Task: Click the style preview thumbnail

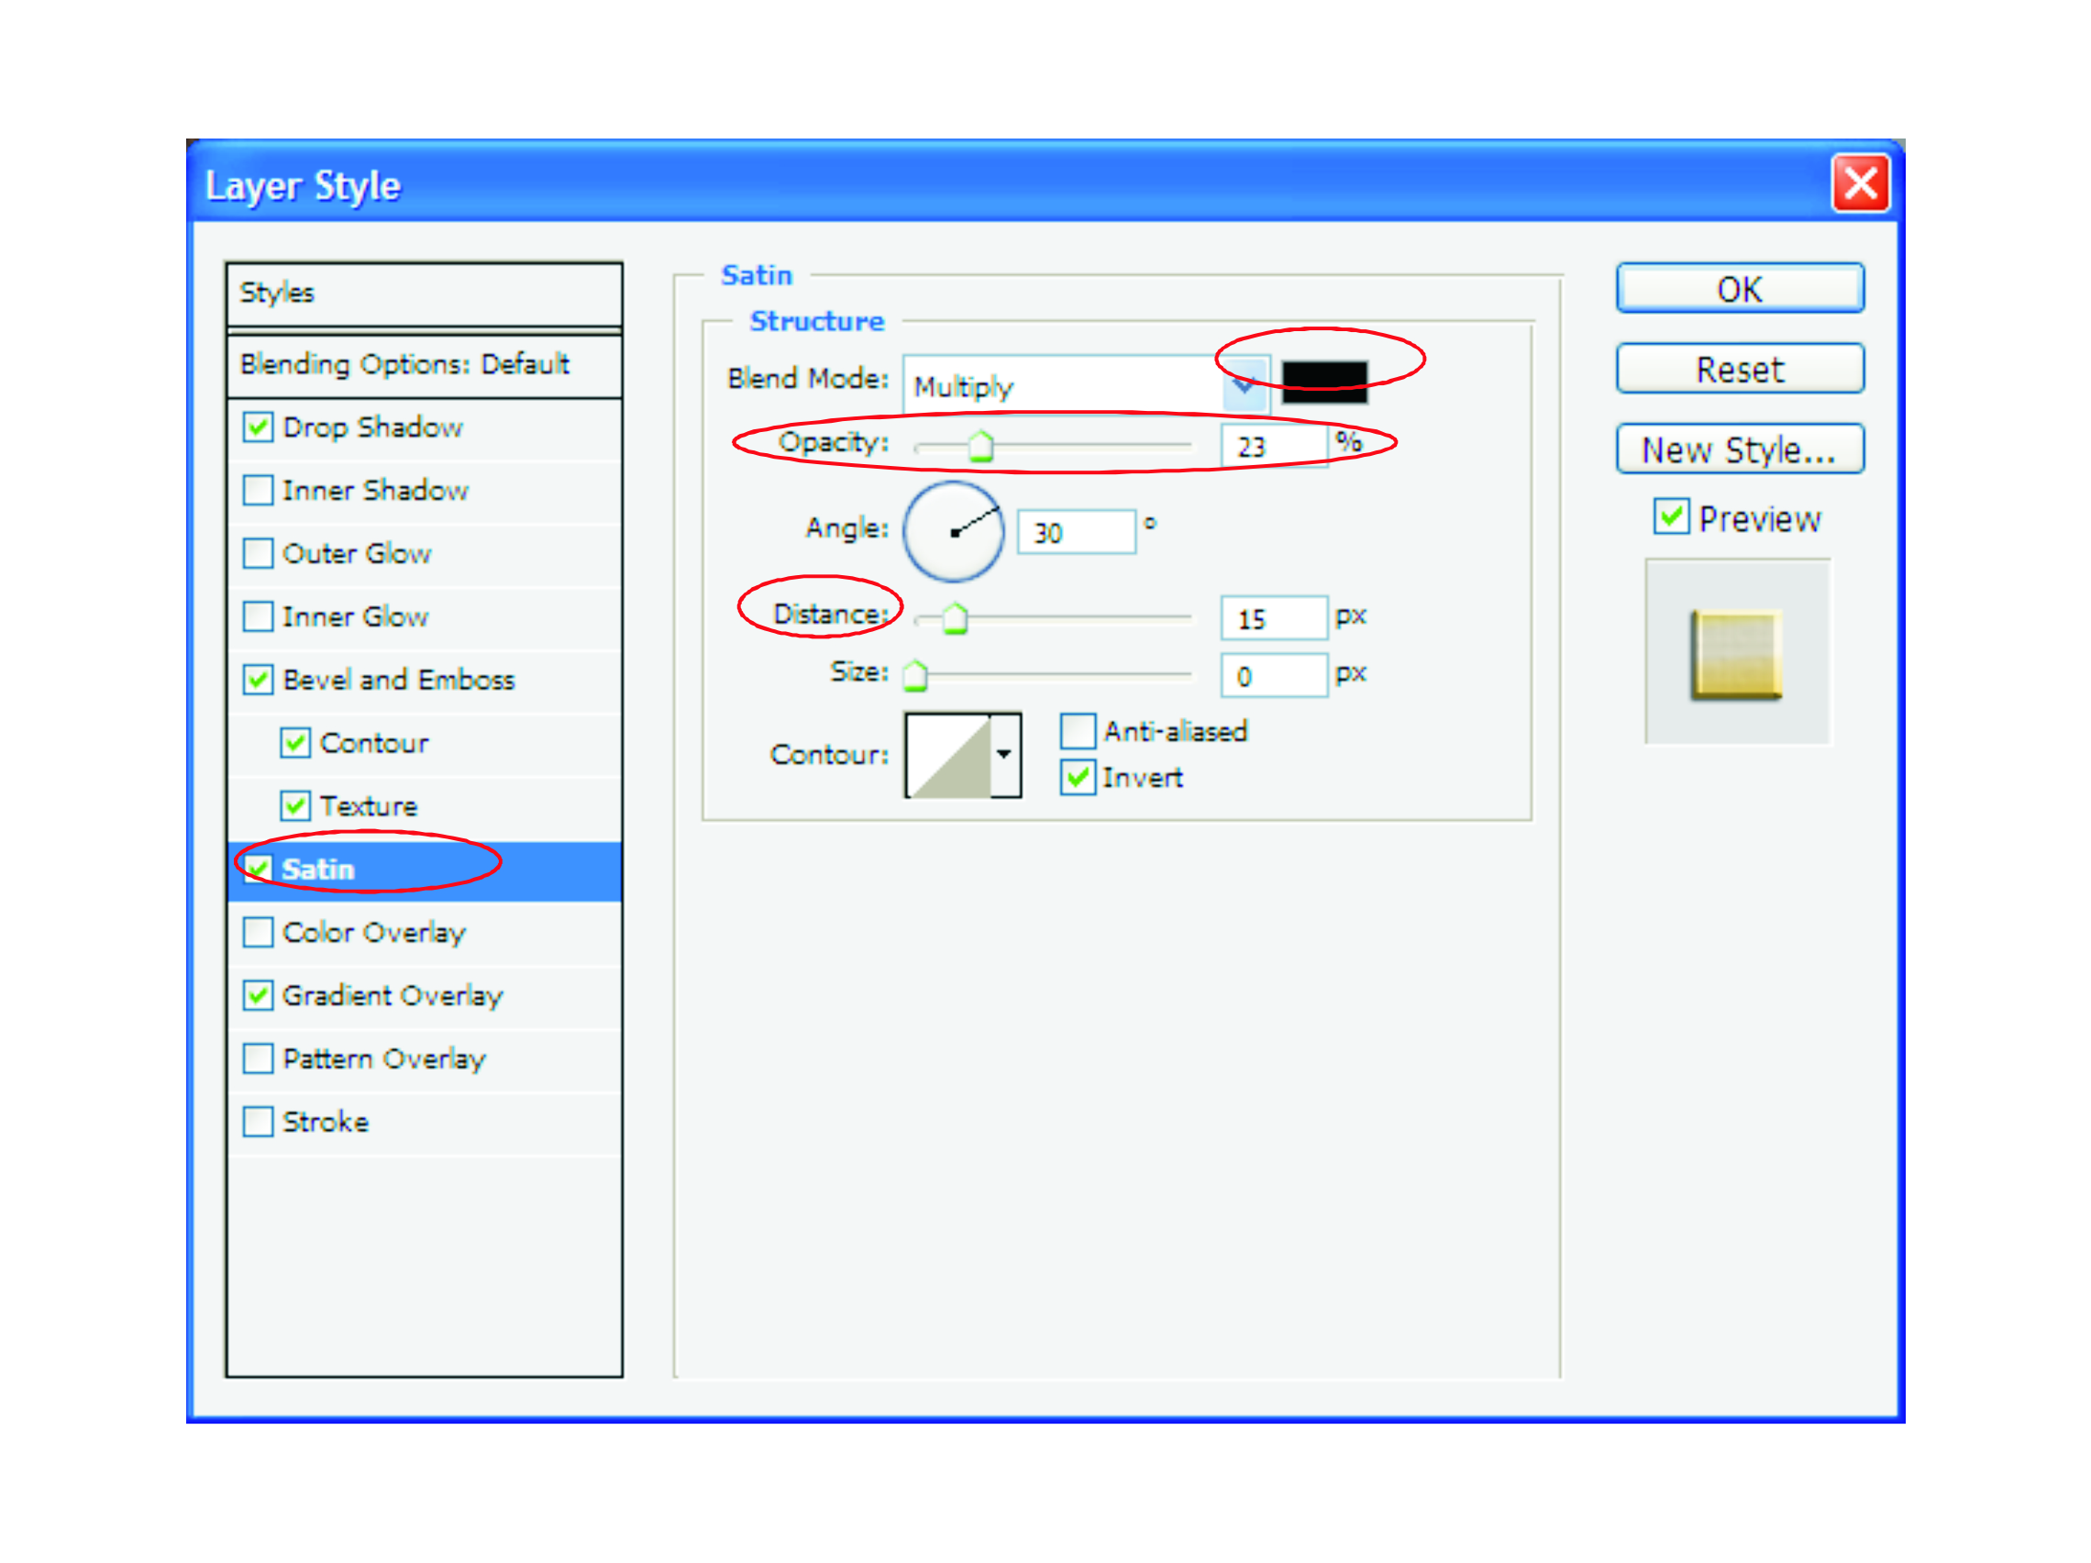Action: [1736, 653]
